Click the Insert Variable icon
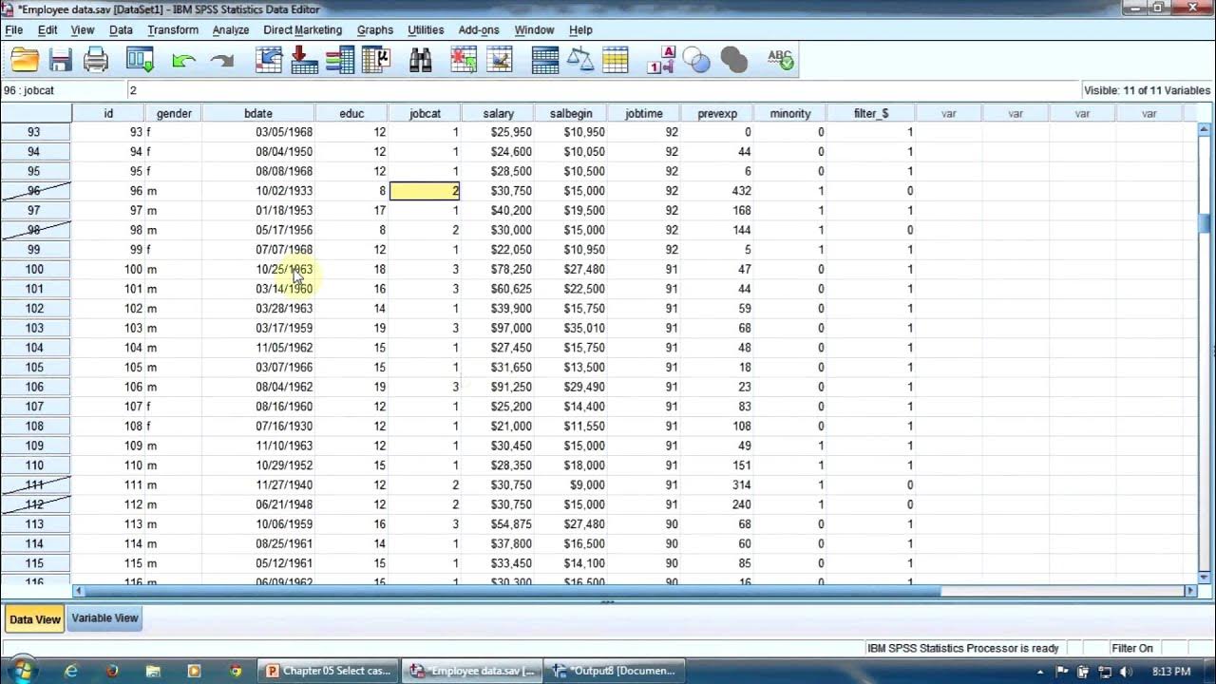Viewport: 1216px width, 684px height. point(500,61)
